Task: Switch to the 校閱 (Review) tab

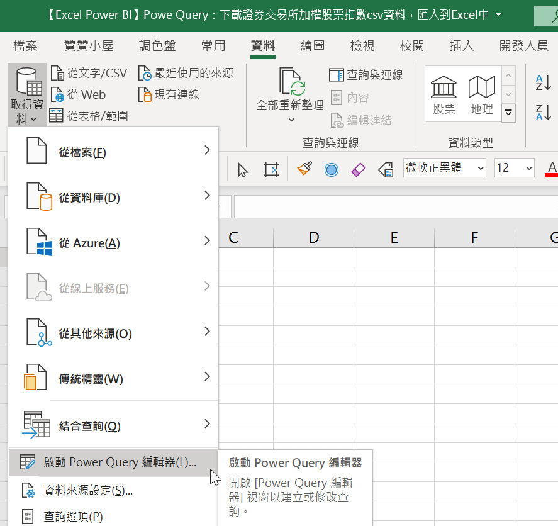Action: (412, 45)
